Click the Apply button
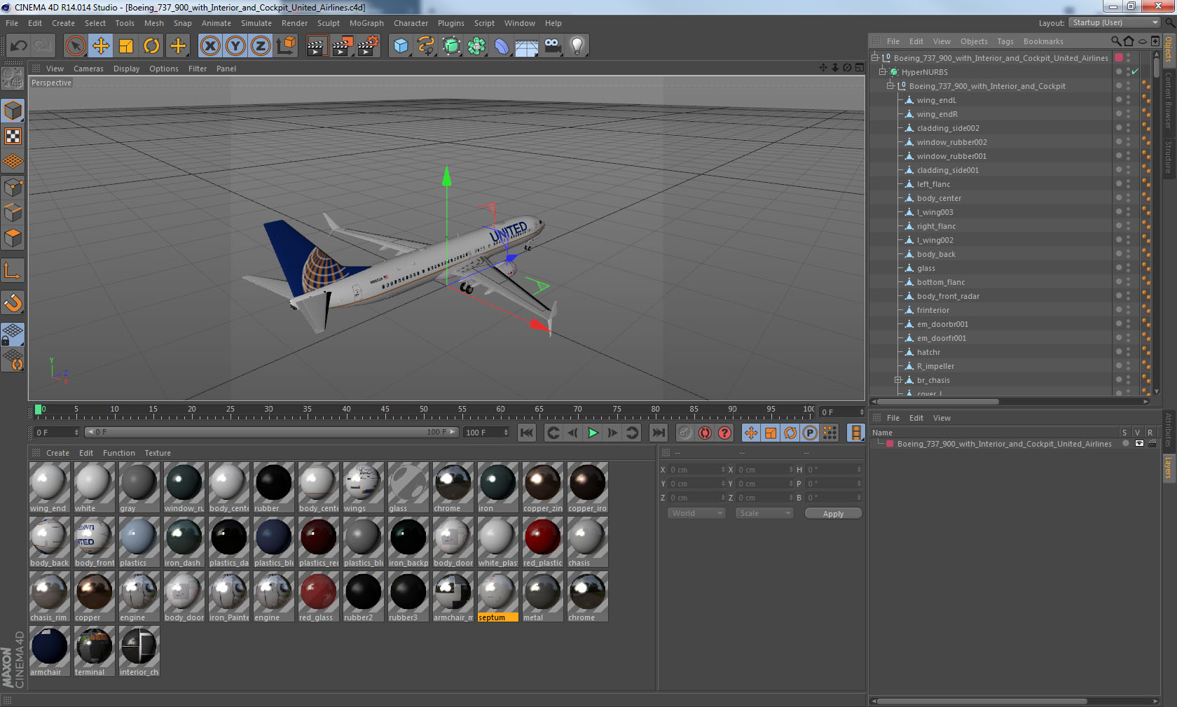Image resolution: width=1177 pixels, height=707 pixels. [x=833, y=513]
